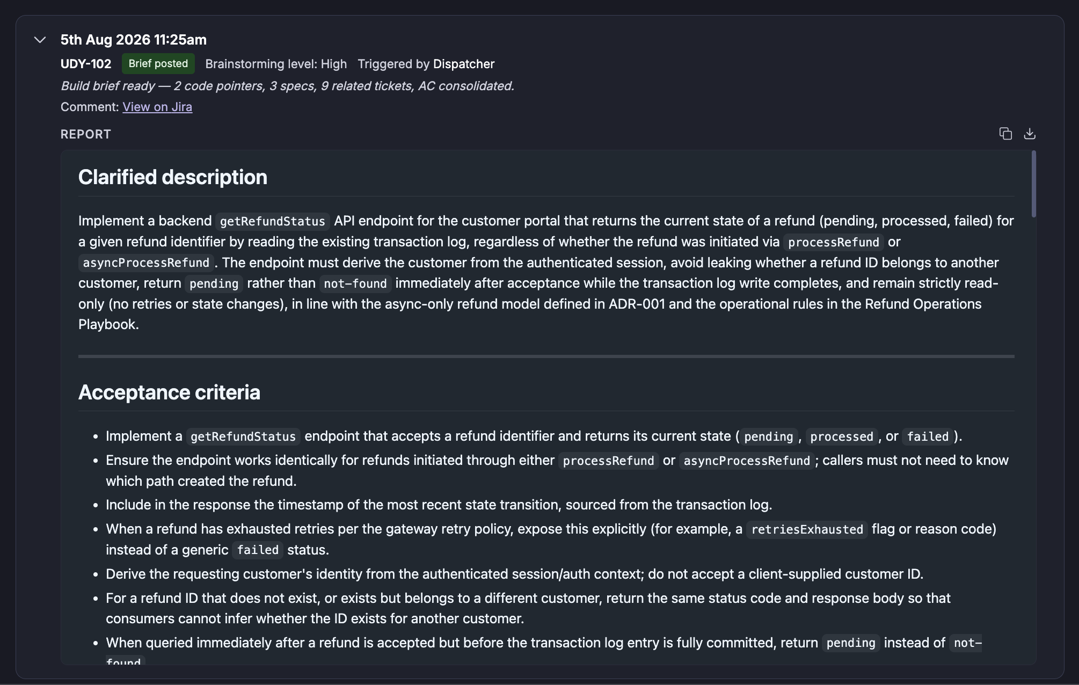Click the Dispatcher trigger name
The width and height of the screenshot is (1079, 685).
[x=464, y=64]
